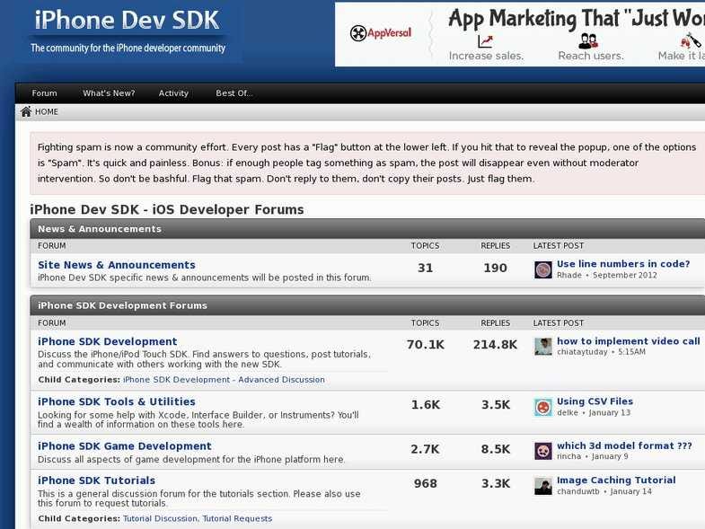
Task: Open chiataytuday's avatar in latest post
Action: click(x=543, y=347)
